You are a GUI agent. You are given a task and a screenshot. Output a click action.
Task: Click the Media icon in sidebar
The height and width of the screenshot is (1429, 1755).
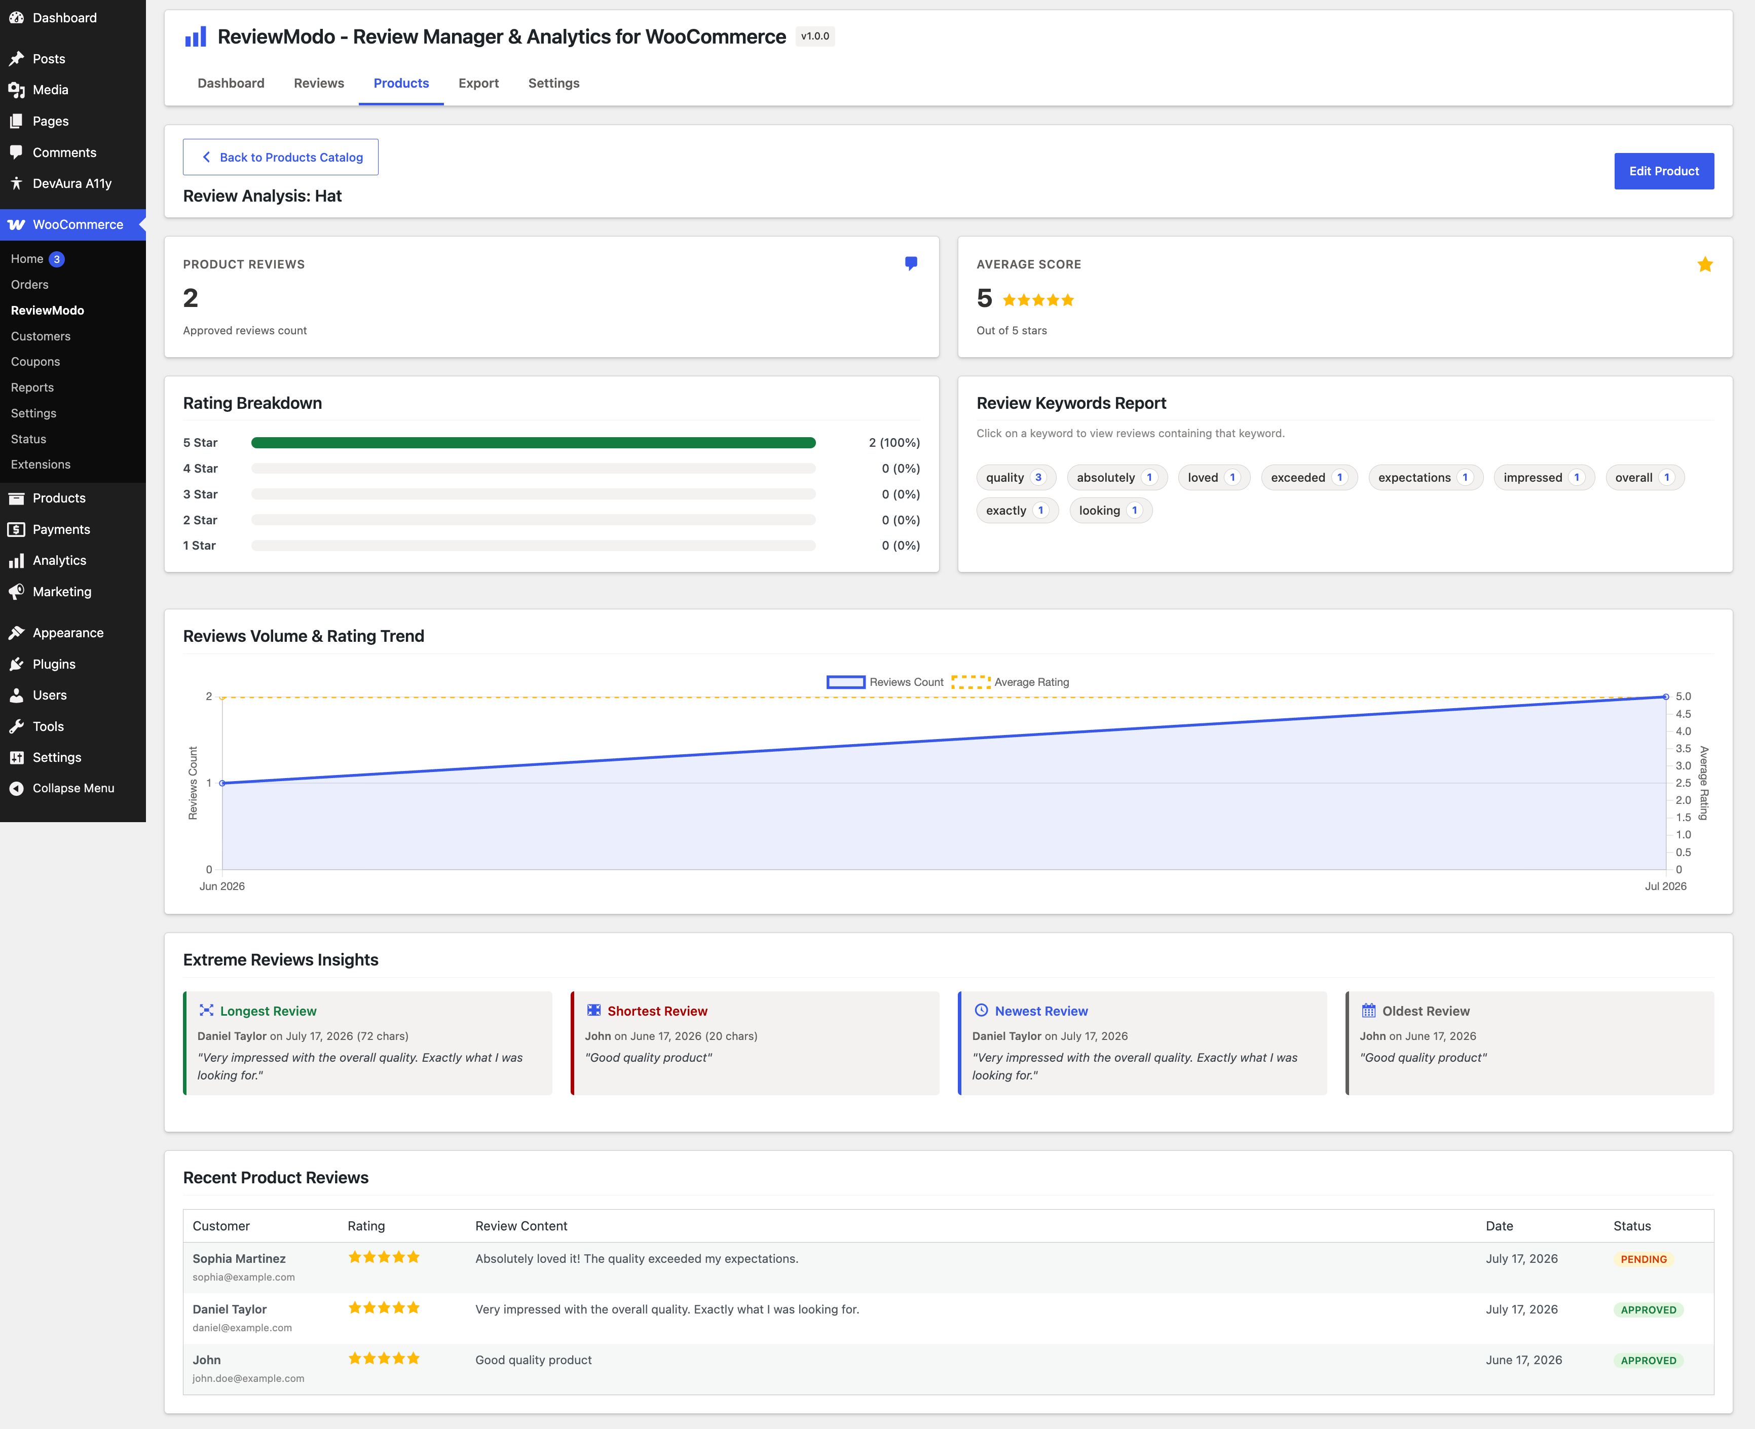[17, 90]
